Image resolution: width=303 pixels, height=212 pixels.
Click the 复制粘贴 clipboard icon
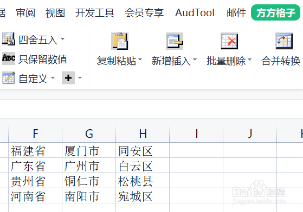(x=120, y=41)
